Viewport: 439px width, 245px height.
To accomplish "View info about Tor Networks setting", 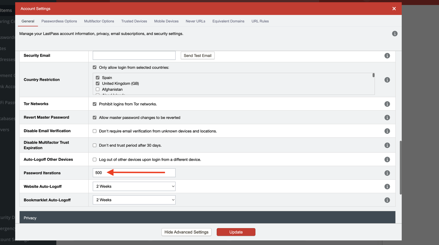I will pyautogui.click(x=387, y=104).
